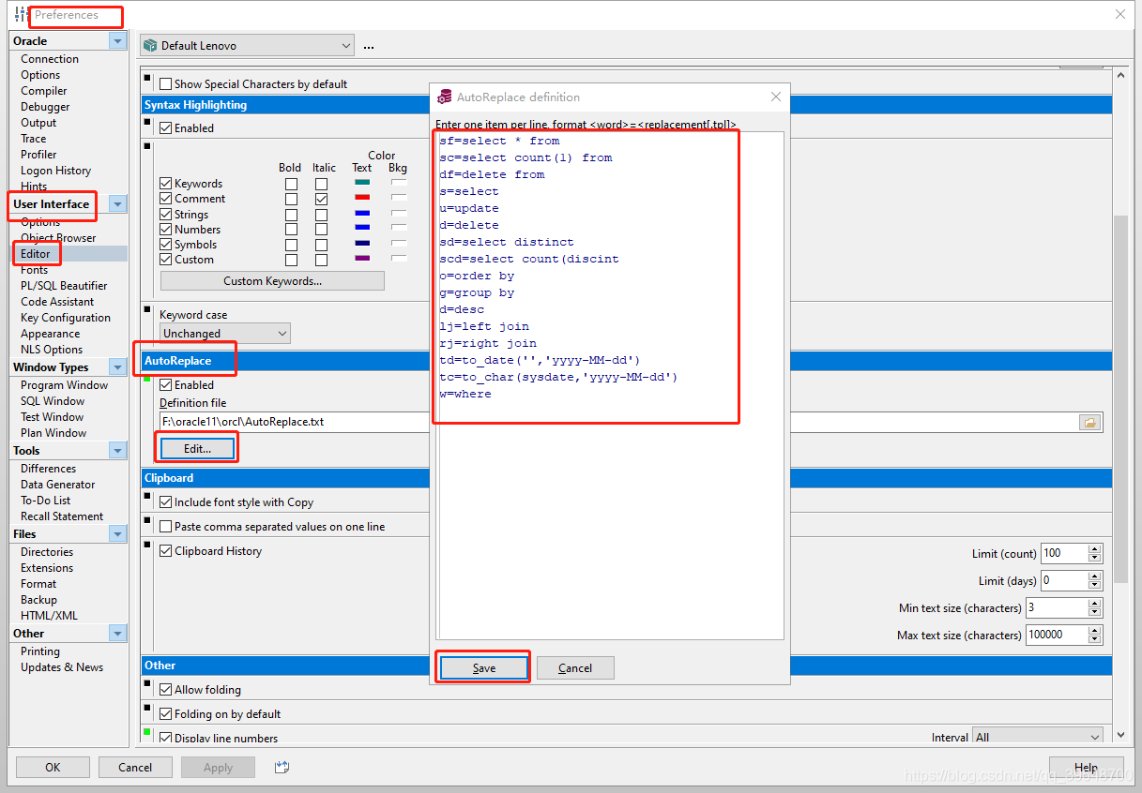Screen dimensions: 1142x793
Task: Toggle Italic checkbox for Comment
Action: click(322, 199)
